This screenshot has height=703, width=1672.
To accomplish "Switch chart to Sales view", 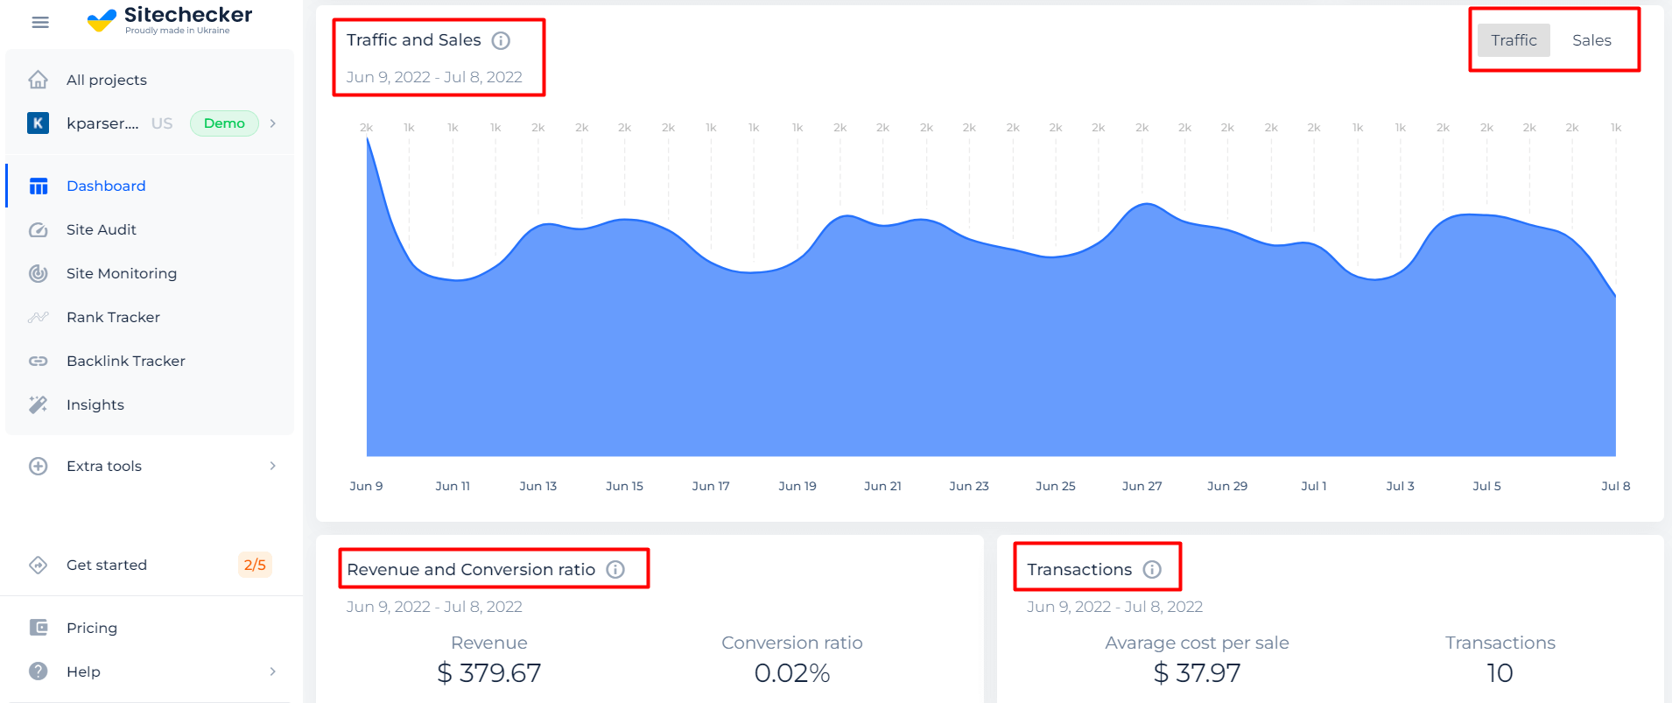I will (x=1591, y=40).
